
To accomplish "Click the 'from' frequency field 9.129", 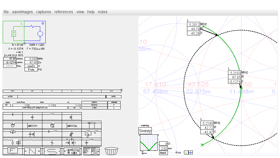I will pos(42,105).
